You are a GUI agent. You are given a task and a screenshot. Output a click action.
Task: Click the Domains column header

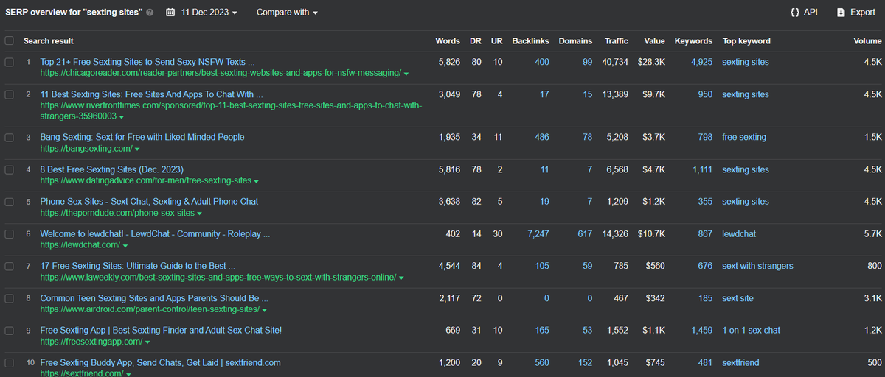point(575,41)
